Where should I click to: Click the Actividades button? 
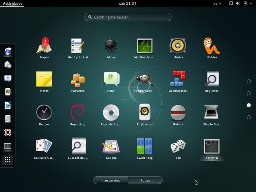(12, 4)
